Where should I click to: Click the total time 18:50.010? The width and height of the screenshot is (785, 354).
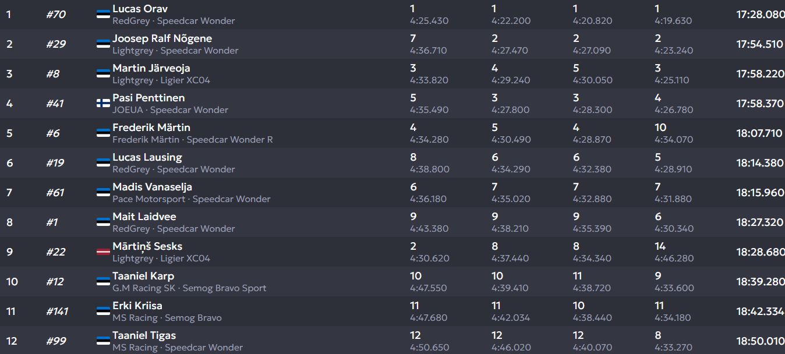(759, 341)
